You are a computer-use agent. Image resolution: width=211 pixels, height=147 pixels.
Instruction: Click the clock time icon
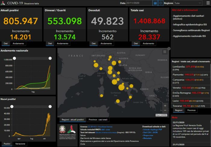point(161,3)
